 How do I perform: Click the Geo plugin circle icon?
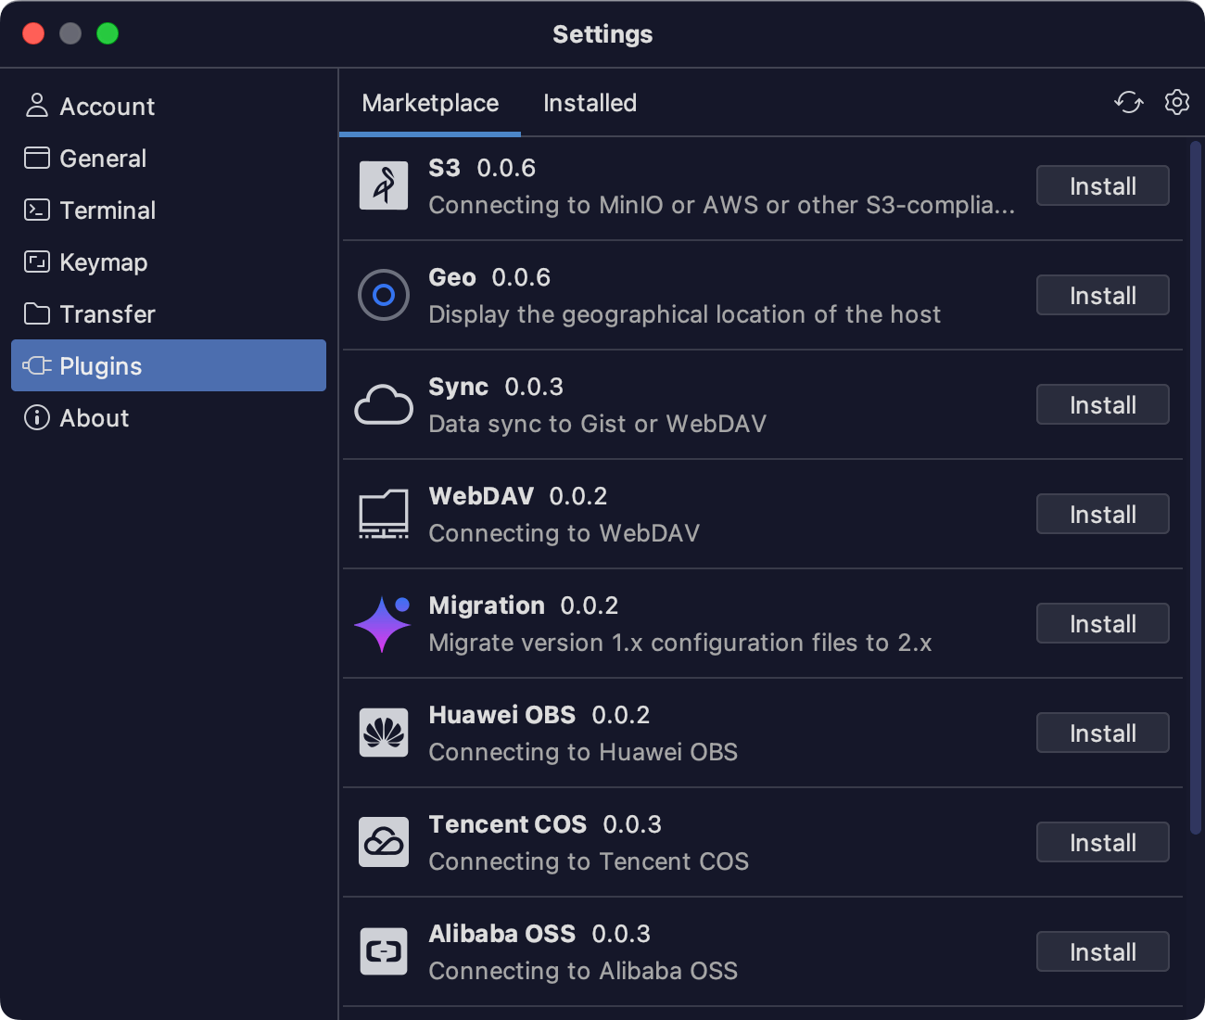coord(384,295)
